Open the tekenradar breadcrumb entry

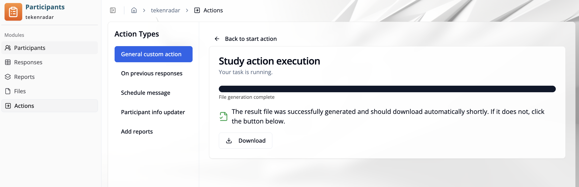pyautogui.click(x=165, y=10)
